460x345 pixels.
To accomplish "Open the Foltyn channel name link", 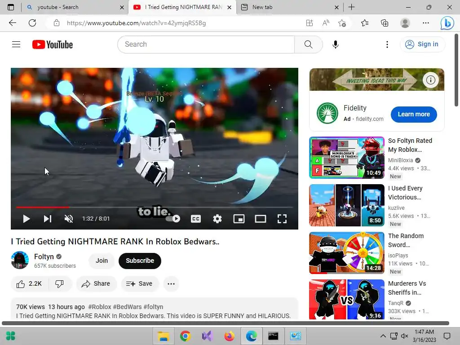I will click(x=44, y=257).
